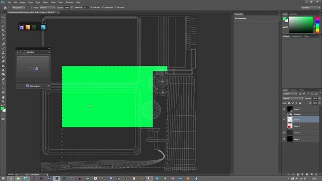Hide Layer 2 via its eye icon
322x181 pixels.
coord(284,133)
